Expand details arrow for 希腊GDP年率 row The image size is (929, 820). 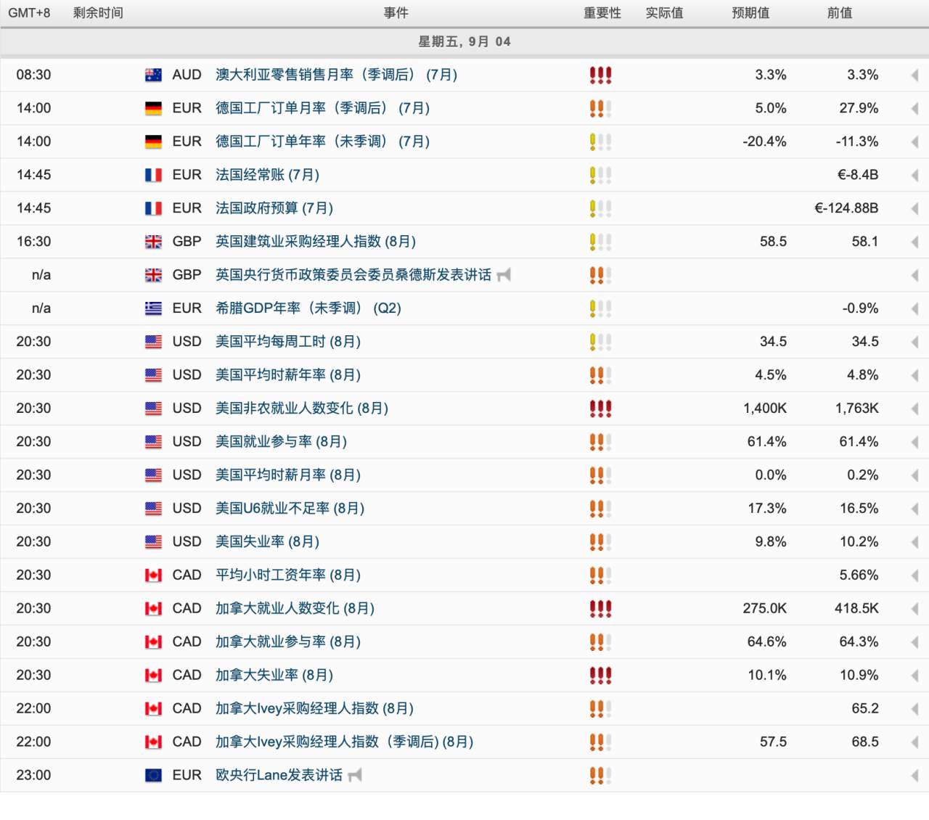coord(914,309)
